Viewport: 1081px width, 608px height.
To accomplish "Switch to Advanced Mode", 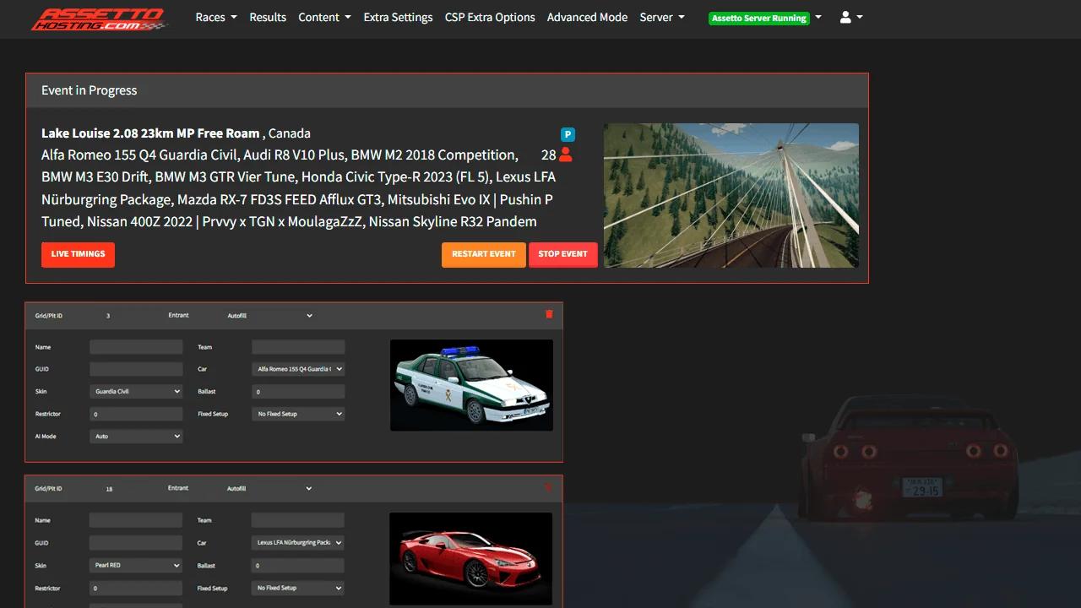I will click(x=587, y=17).
